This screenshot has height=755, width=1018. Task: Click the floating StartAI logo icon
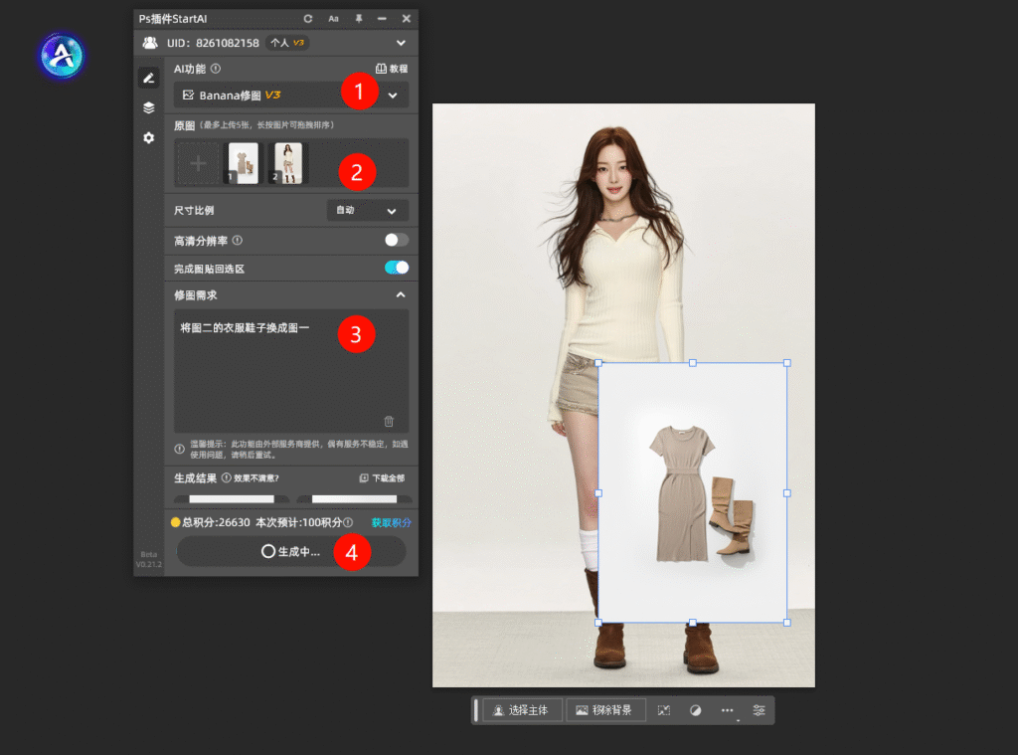[63, 56]
